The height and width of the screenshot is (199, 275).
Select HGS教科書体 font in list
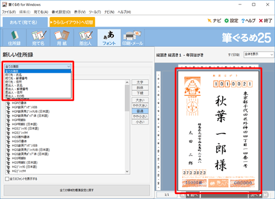(20, 137)
